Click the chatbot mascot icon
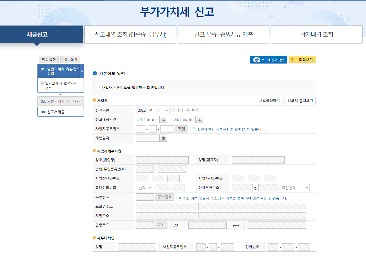 (256, 60)
